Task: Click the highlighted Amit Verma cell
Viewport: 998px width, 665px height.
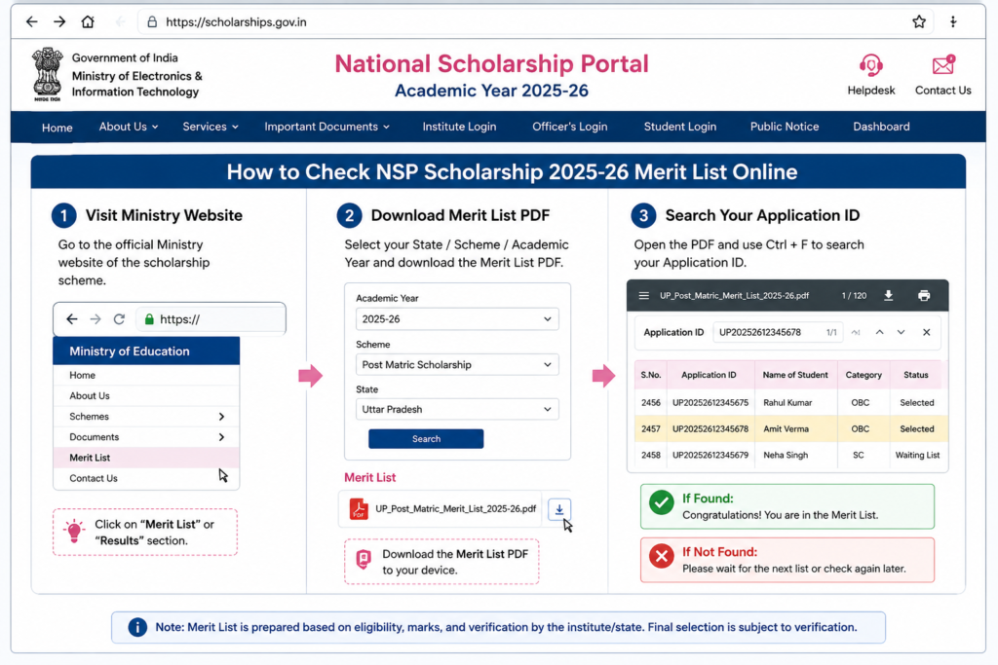Action: 796,429
